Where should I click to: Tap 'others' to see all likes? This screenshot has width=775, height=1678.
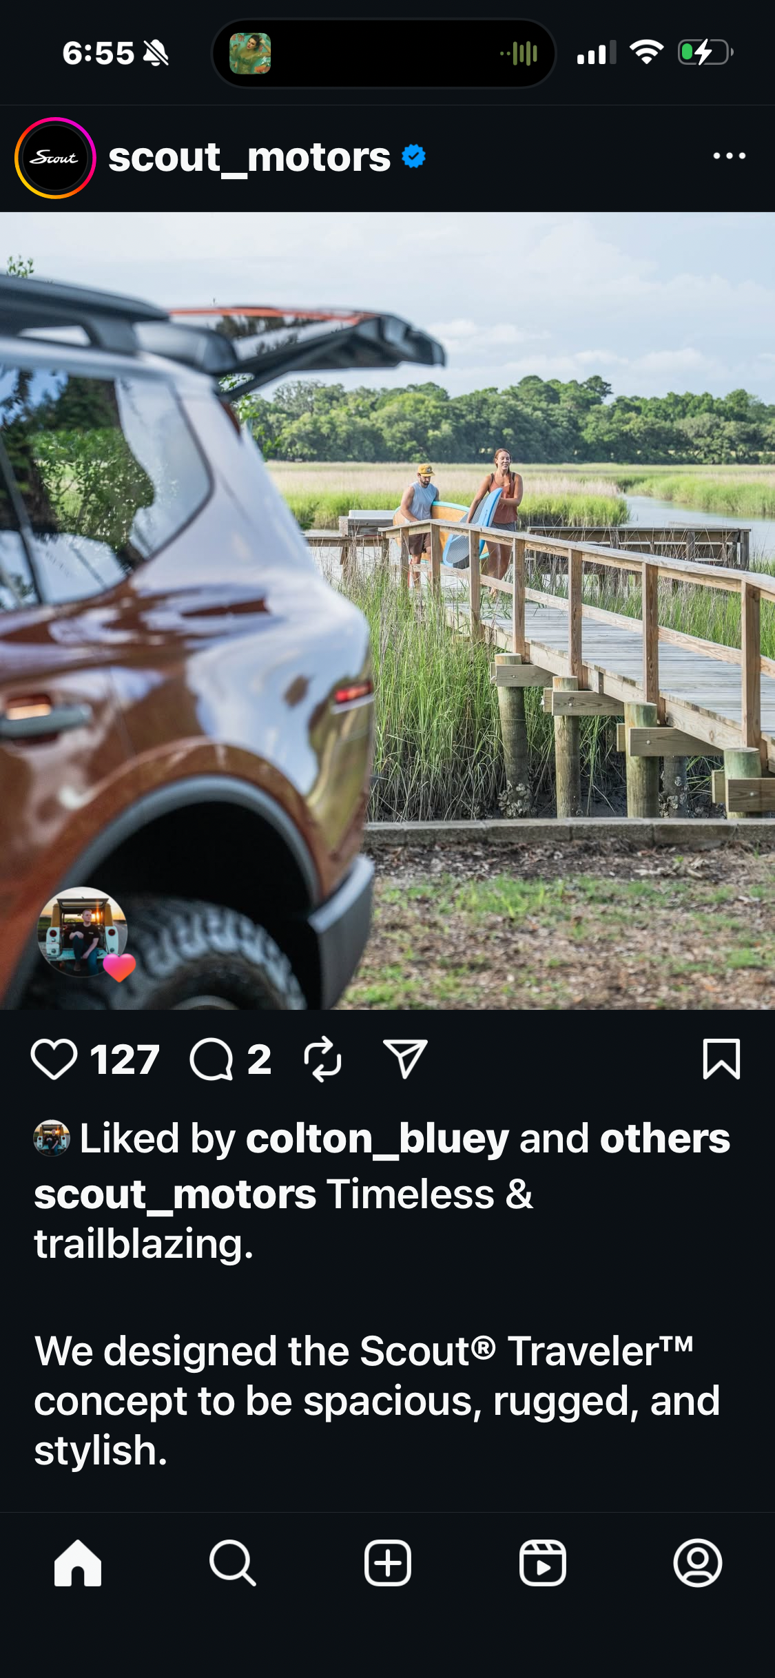pyautogui.click(x=665, y=1139)
